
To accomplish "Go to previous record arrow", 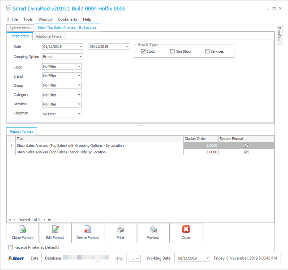I will click(15, 220).
